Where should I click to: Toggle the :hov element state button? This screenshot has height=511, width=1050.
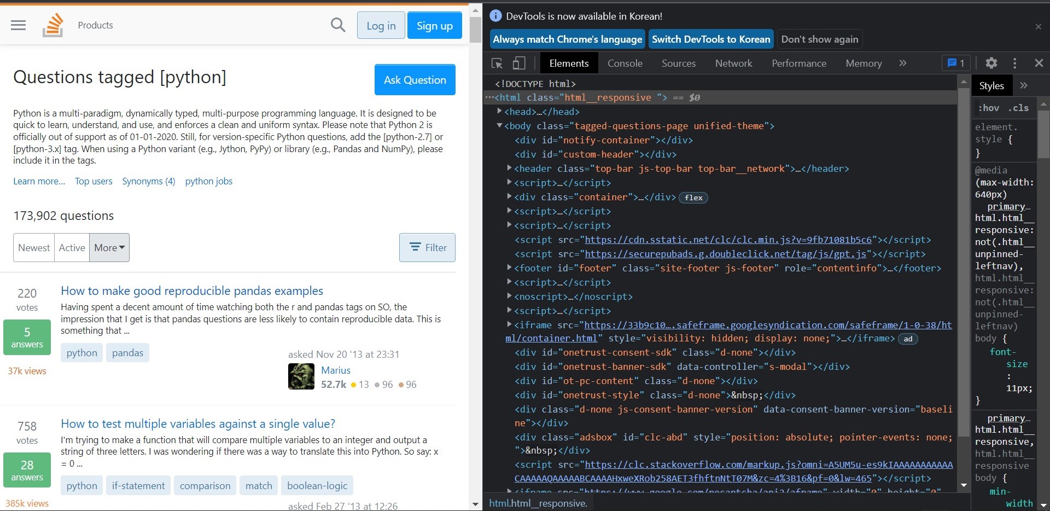point(988,108)
